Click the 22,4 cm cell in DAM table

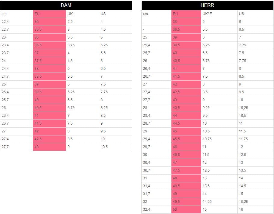tap(17, 22)
